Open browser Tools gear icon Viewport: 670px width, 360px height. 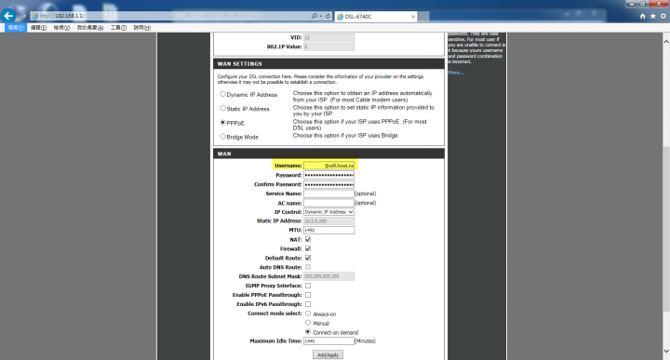pos(663,16)
